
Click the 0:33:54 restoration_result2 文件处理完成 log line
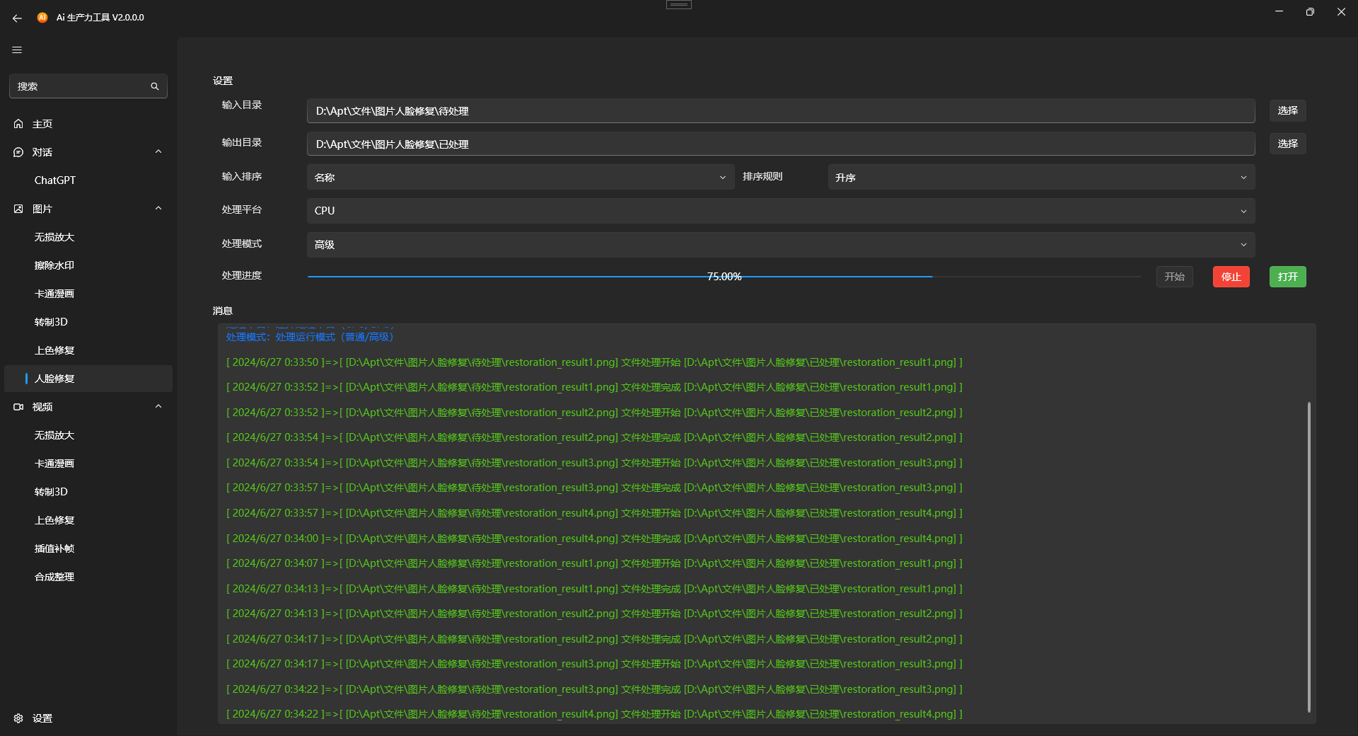click(594, 437)
